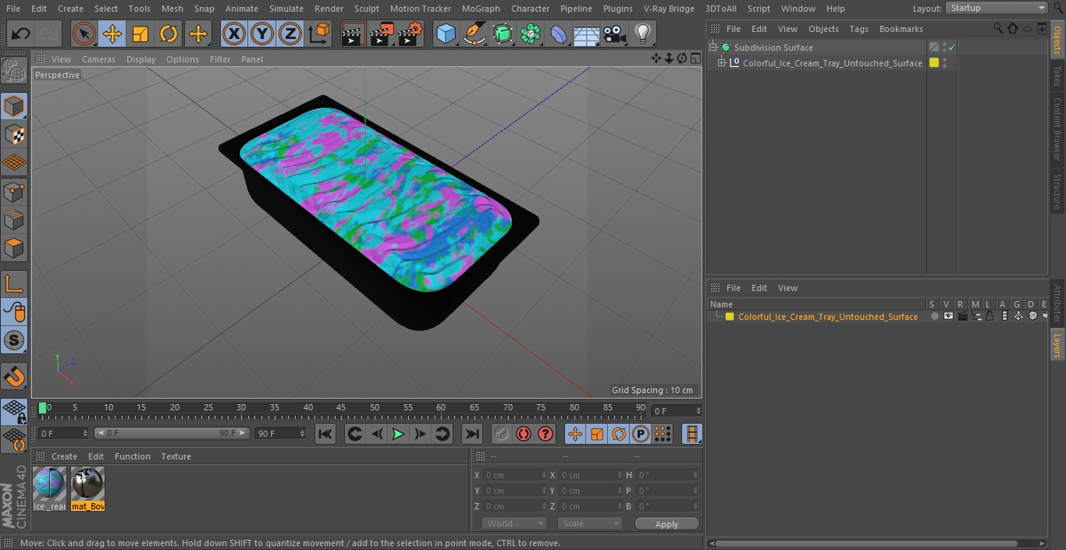Activate the Scale tool in top toolbar
Image resolution: width=1066 pixels, height=550 pixels.
(x=140, y=34)
